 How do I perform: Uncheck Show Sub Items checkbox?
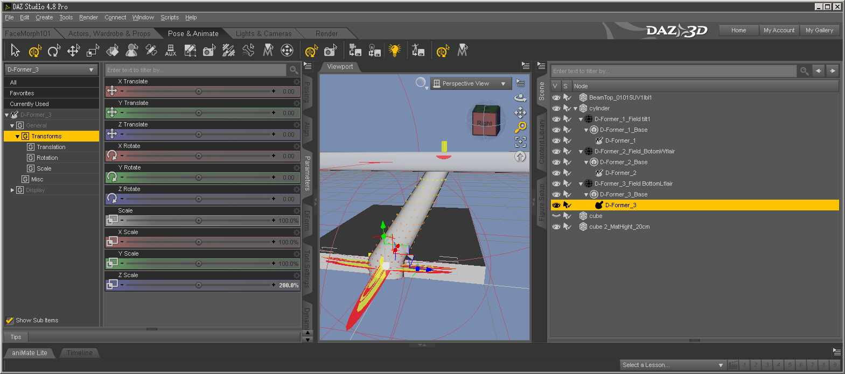click(x=9, y=320)
